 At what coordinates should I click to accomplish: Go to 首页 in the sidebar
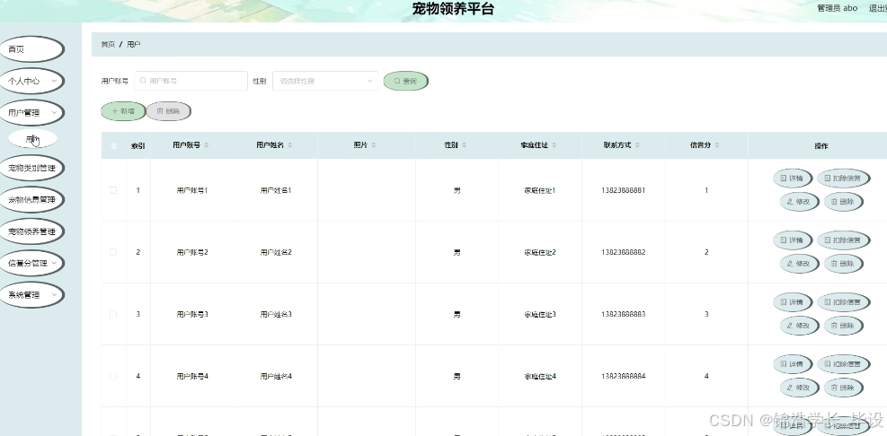(x=31, y=49)
